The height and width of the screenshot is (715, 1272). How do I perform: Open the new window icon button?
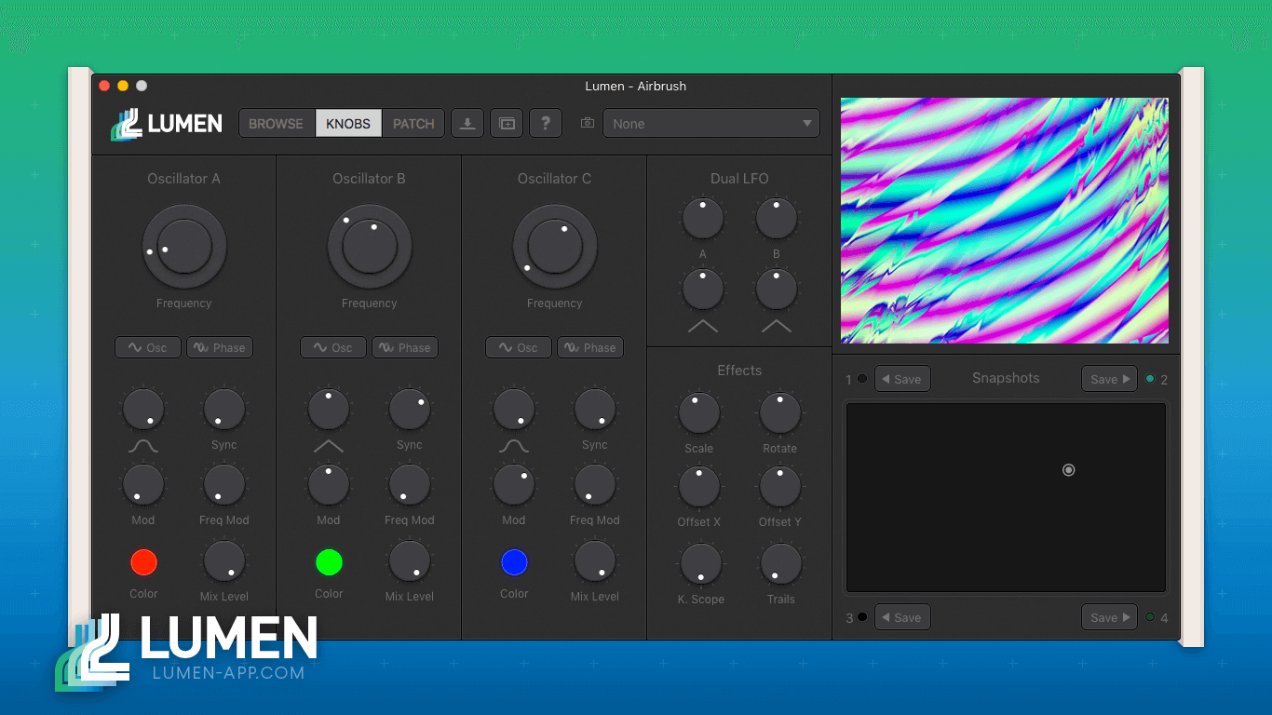point(507,123)
